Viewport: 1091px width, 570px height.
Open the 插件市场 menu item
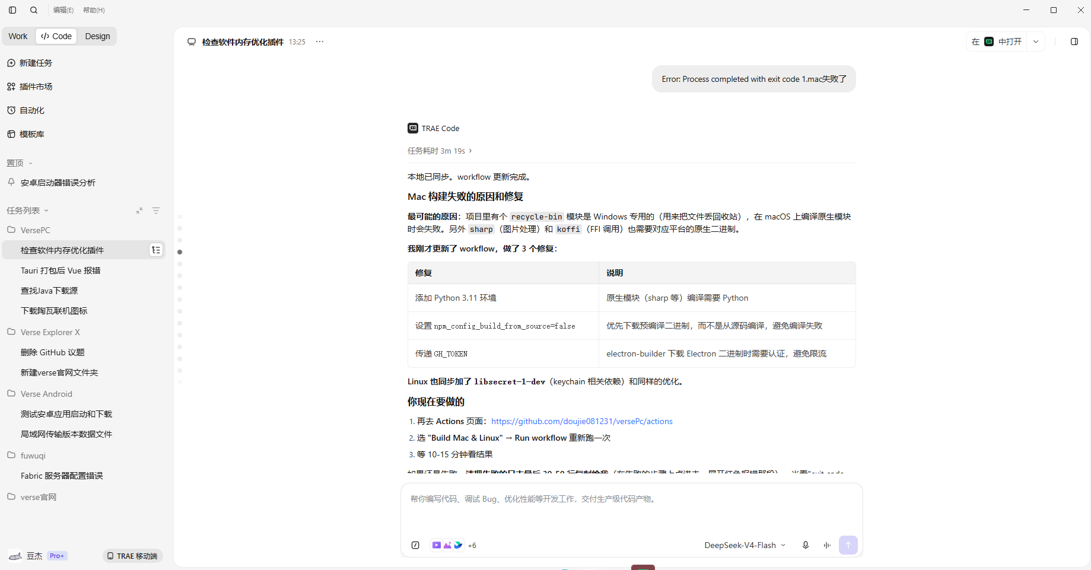[x=36, y=87]
